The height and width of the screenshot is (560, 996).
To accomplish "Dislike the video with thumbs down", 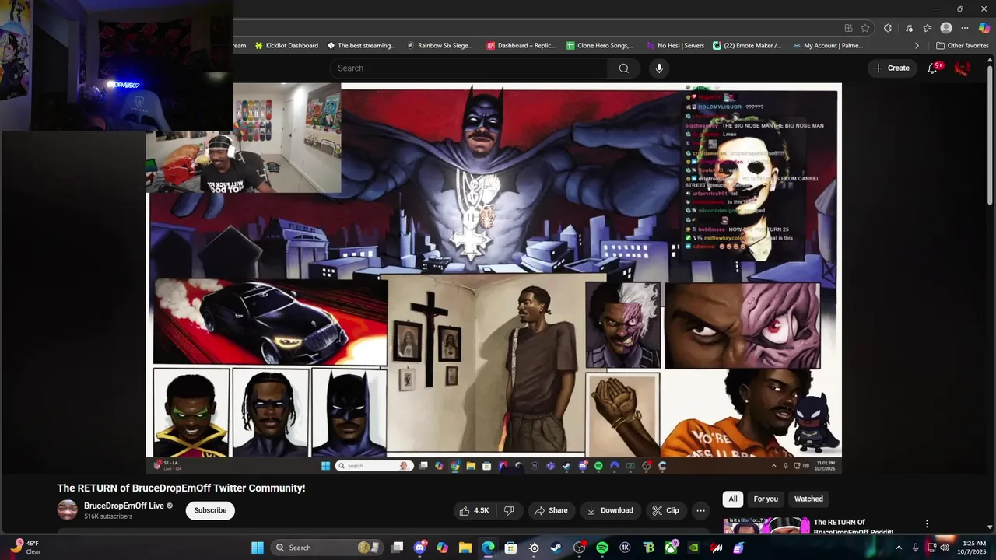I will 509,511.
